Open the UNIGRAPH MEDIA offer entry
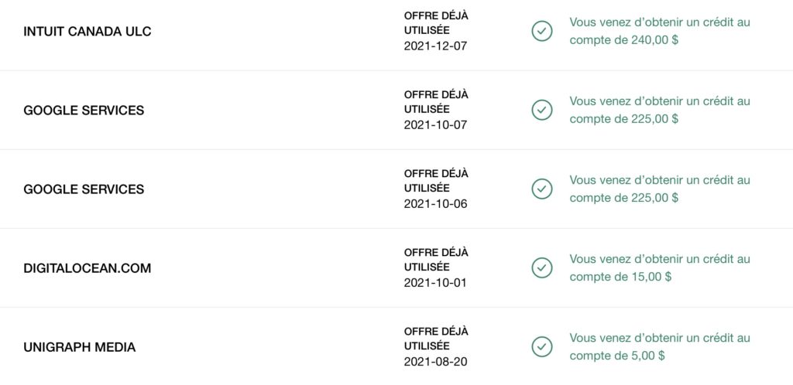This screenshot has height=385, width=793. point(80,347)
